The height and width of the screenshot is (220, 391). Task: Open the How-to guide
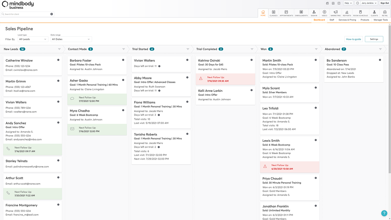(354, 39)
